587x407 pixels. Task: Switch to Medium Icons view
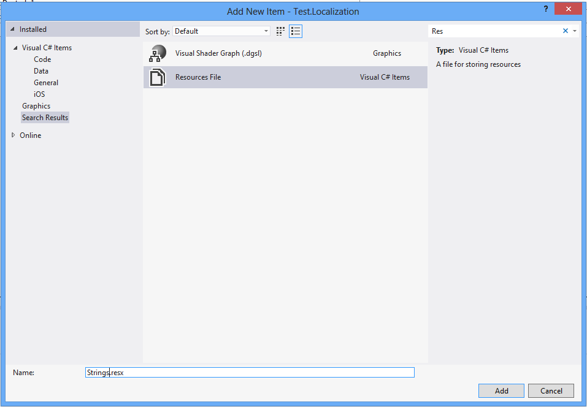280,31
